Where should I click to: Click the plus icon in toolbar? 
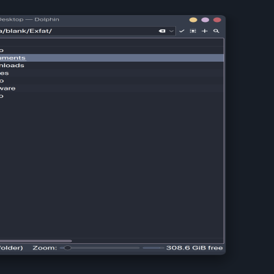(205, 31)
